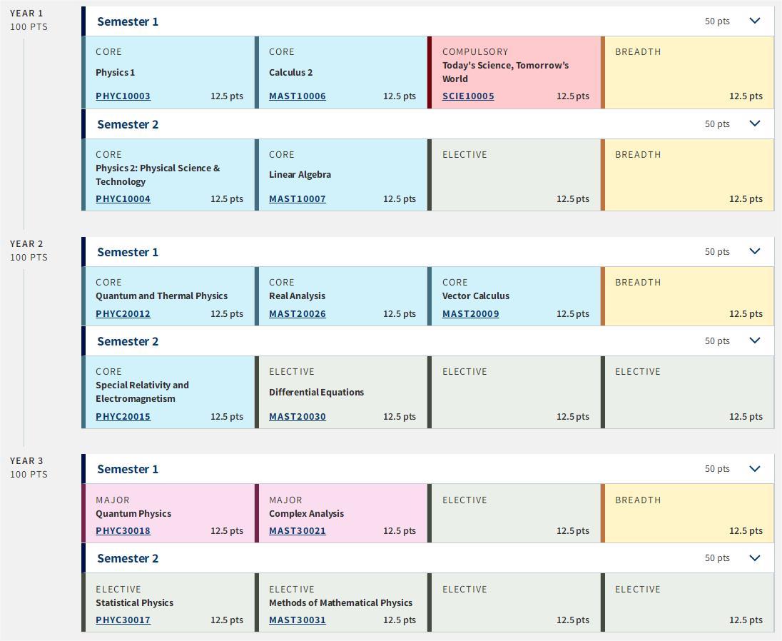This screenshot has width=782, height=641.
Task: Collapse Year 1 Semester 1 chevron
Action: (x=755, y=21)
